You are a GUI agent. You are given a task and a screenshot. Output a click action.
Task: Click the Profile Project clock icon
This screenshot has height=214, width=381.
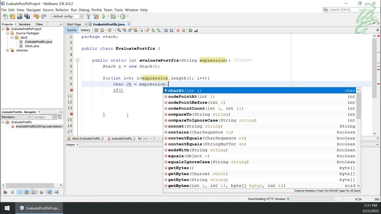123,16
